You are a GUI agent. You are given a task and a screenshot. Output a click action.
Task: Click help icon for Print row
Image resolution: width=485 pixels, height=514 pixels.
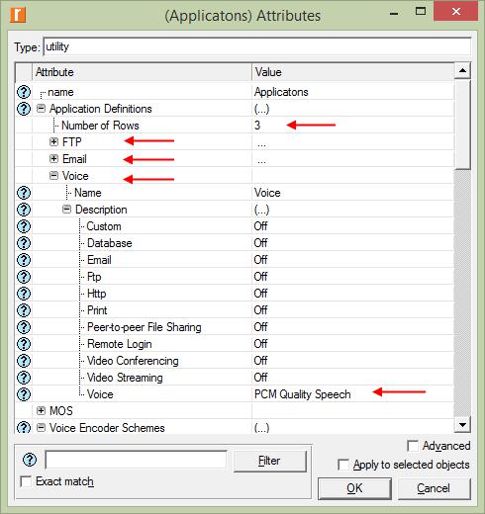24,310
